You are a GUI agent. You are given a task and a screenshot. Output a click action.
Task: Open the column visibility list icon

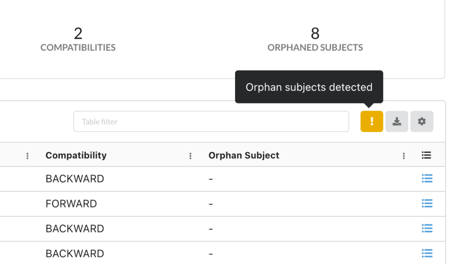(426, 155)
